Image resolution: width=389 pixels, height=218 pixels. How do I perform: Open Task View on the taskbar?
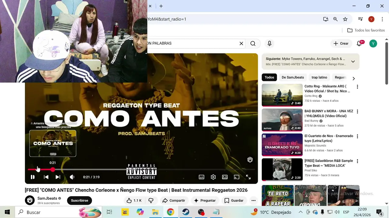click(x=109, y=212)
